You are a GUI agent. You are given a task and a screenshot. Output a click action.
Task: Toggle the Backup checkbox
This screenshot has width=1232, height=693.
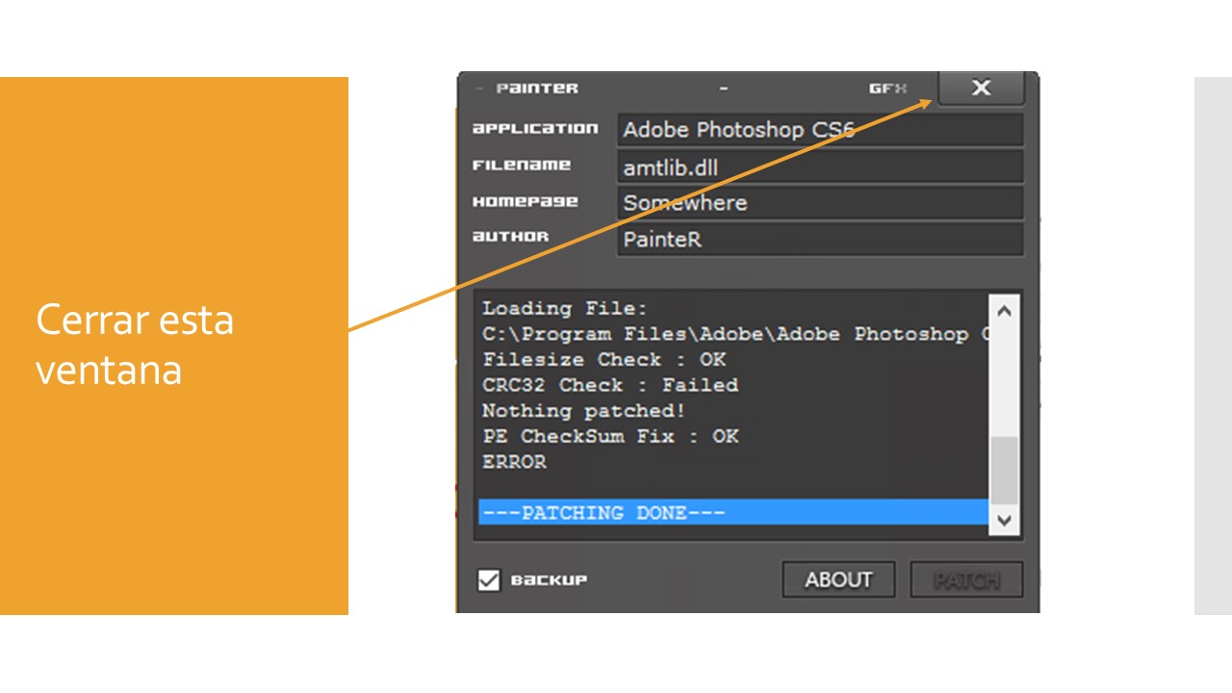click(x=489, y=580)
